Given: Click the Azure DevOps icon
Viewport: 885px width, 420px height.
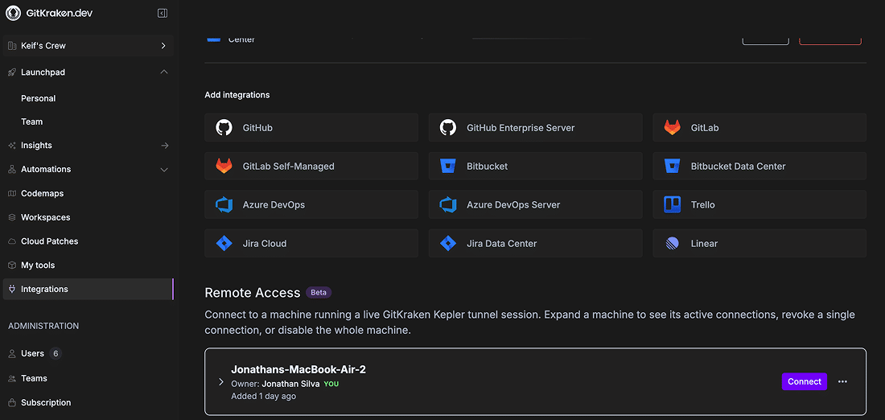Looking at the screenshot, I should pos(224,204).
